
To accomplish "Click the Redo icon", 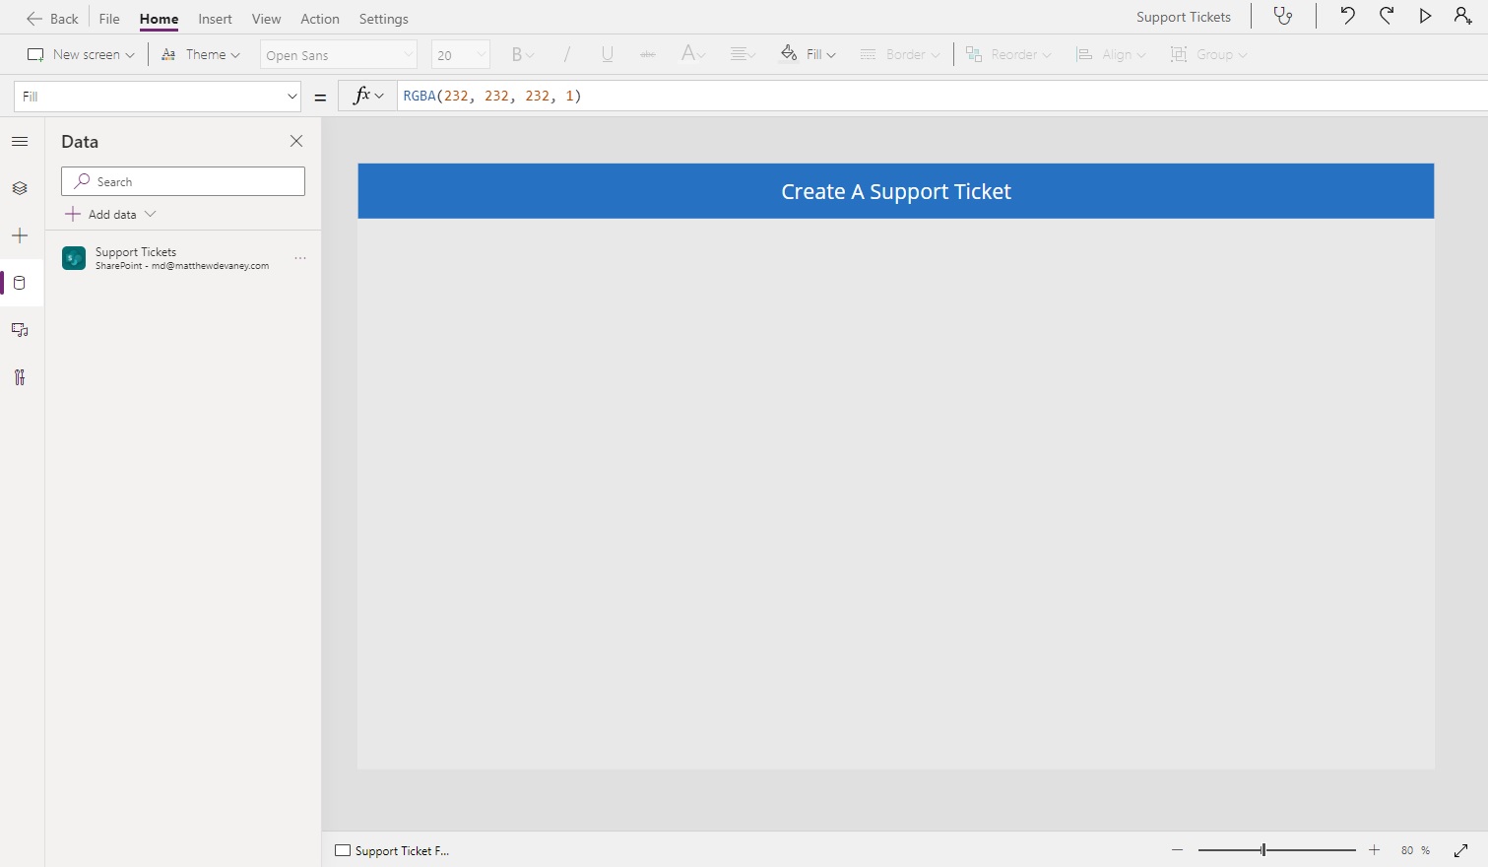I will pos(1386,16).
